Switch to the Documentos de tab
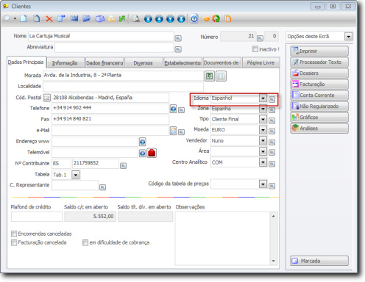Image resolution: width=365 pixels, height=282 pixels. (222, 63)
